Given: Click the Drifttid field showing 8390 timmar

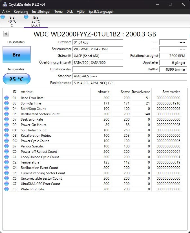Looking at the screenshot, I should click(173, 69).
